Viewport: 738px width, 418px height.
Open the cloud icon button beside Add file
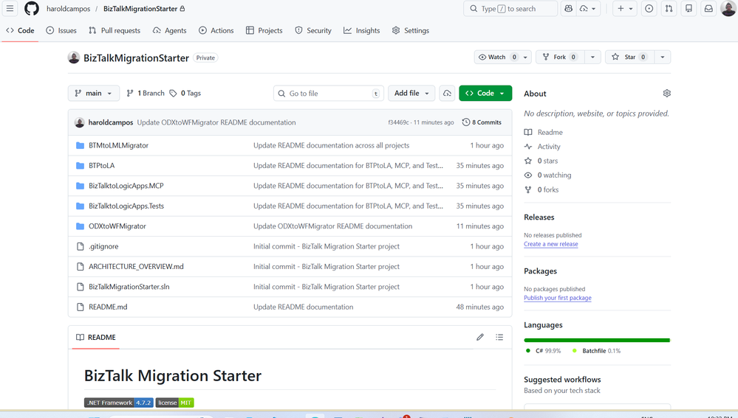click(447, 93)
